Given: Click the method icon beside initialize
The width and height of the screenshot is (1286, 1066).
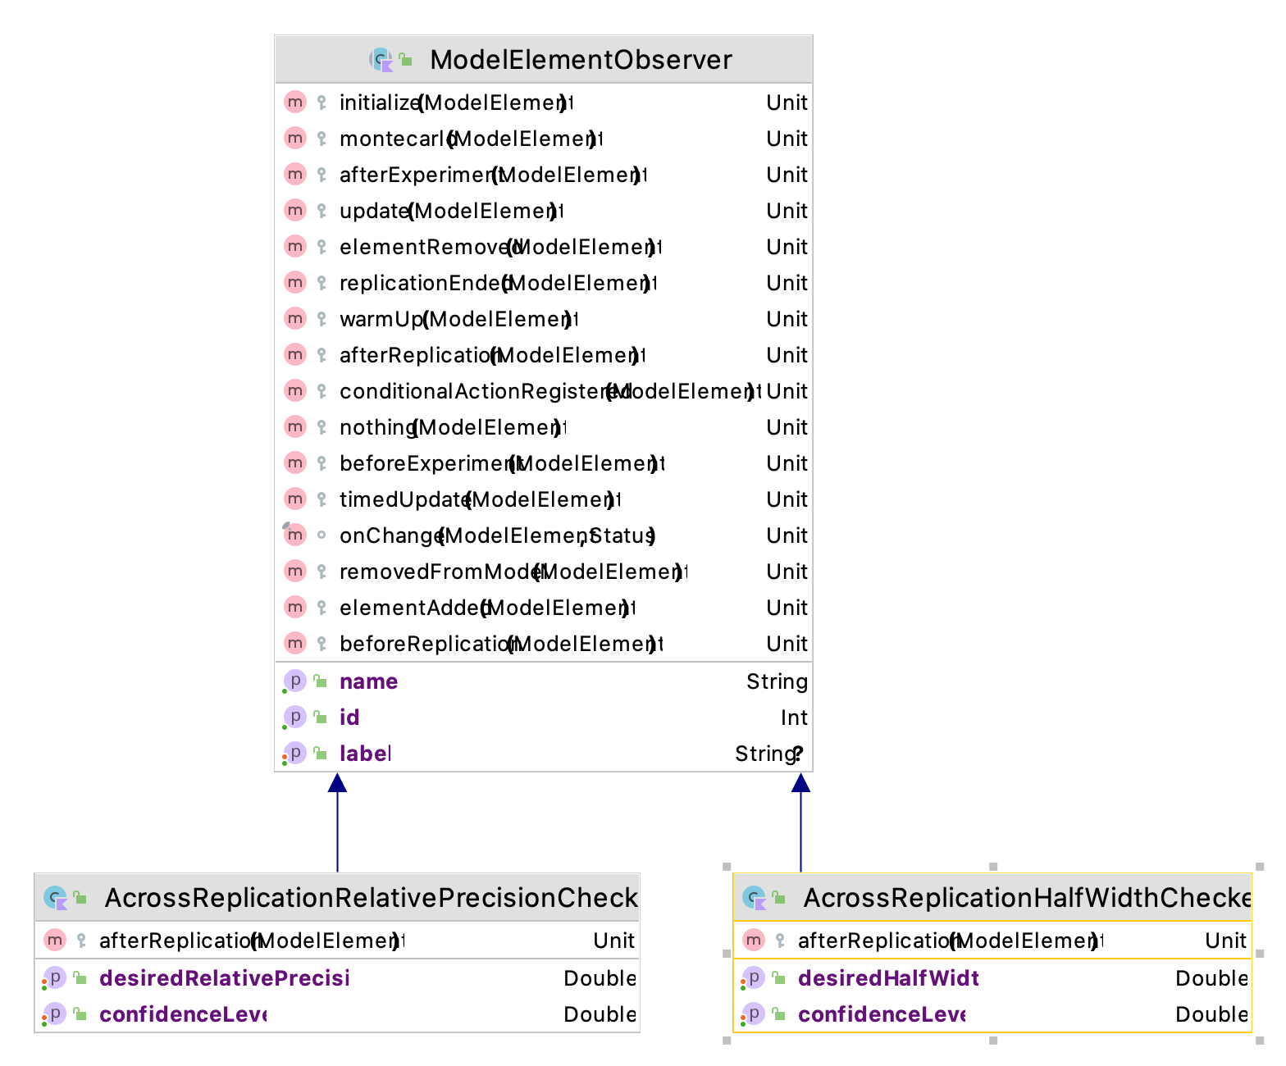Looking at the screenshot, I should pos(295,102).
